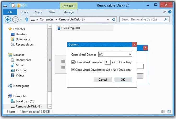The image size is (176, 119).
Task: Open recent locations dropdown arrow
Action: click(21, 19)
